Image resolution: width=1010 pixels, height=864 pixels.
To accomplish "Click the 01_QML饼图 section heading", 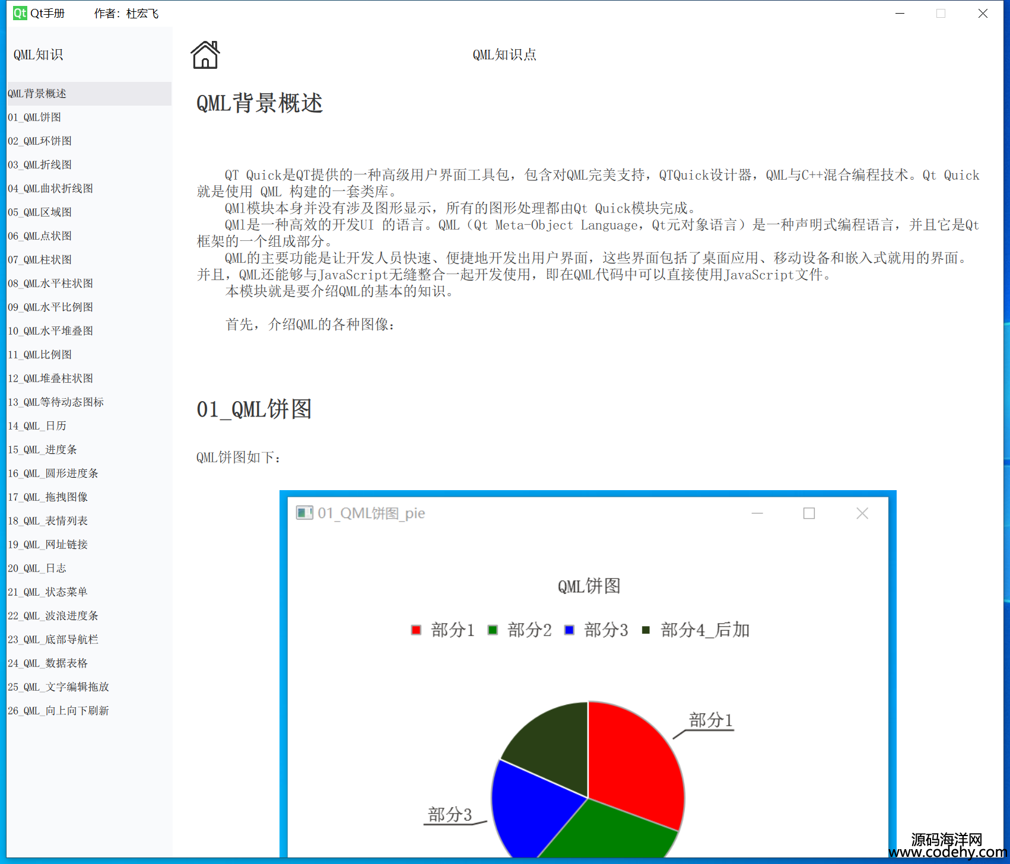I will click(254, 409).
